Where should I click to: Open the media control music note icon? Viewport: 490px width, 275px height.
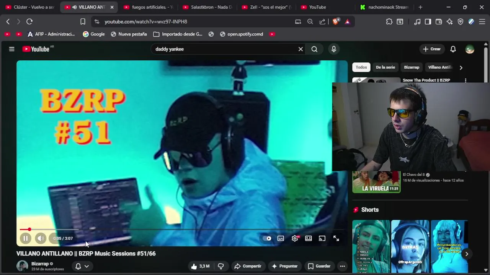417,22
